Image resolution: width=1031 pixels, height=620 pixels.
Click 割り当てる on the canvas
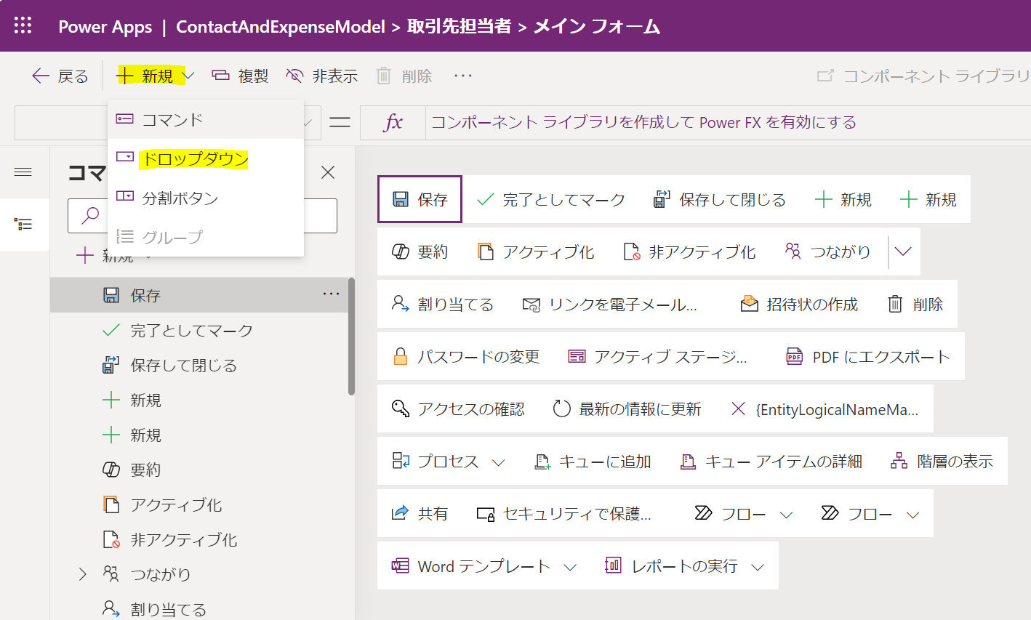pyautogui.click(x=442, y=304)
